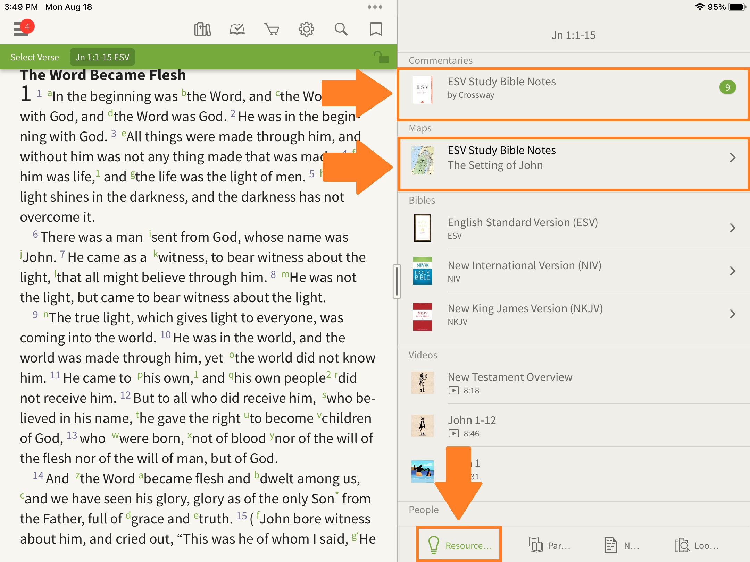Open the store shopping cart
Screen dimensions: 750x562
click(272, 29)
